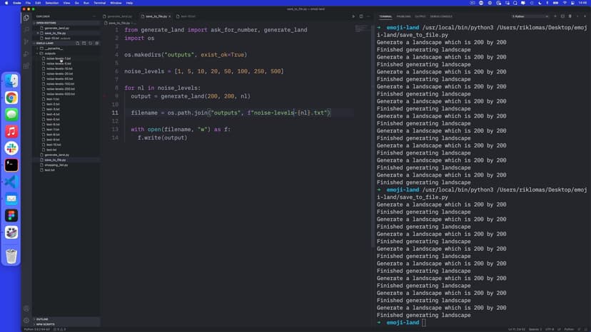
Task: Open the Accounts icon in the activity bar
Action: pyautogui.click(x=26, y=308)
